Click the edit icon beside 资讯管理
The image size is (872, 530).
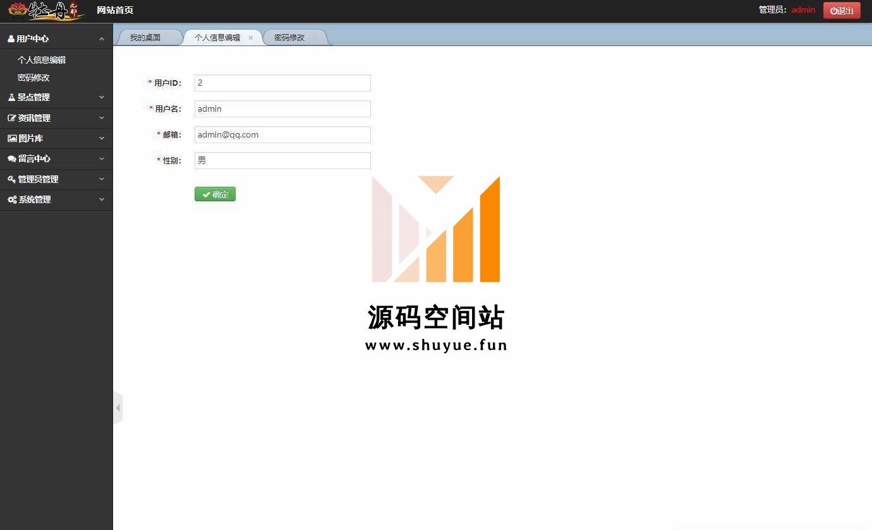(11, 118)
